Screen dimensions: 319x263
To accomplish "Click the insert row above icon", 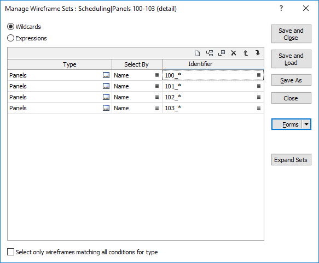I will [x=210, y=53].
